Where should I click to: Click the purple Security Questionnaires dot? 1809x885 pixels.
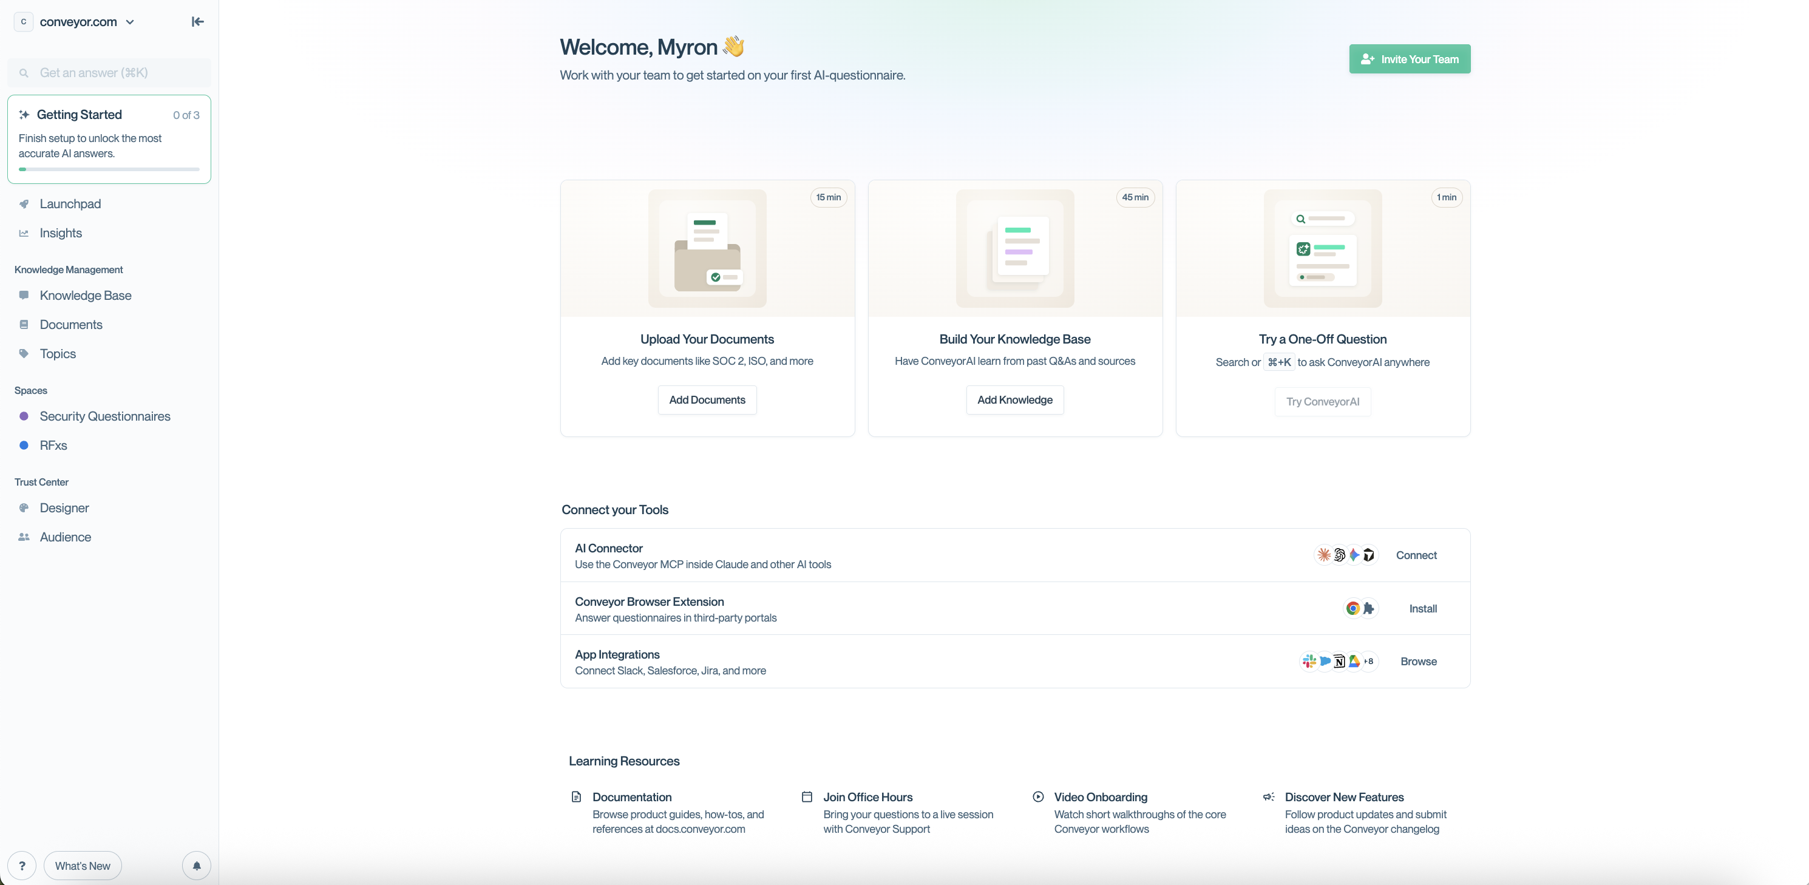click(24, 416)
